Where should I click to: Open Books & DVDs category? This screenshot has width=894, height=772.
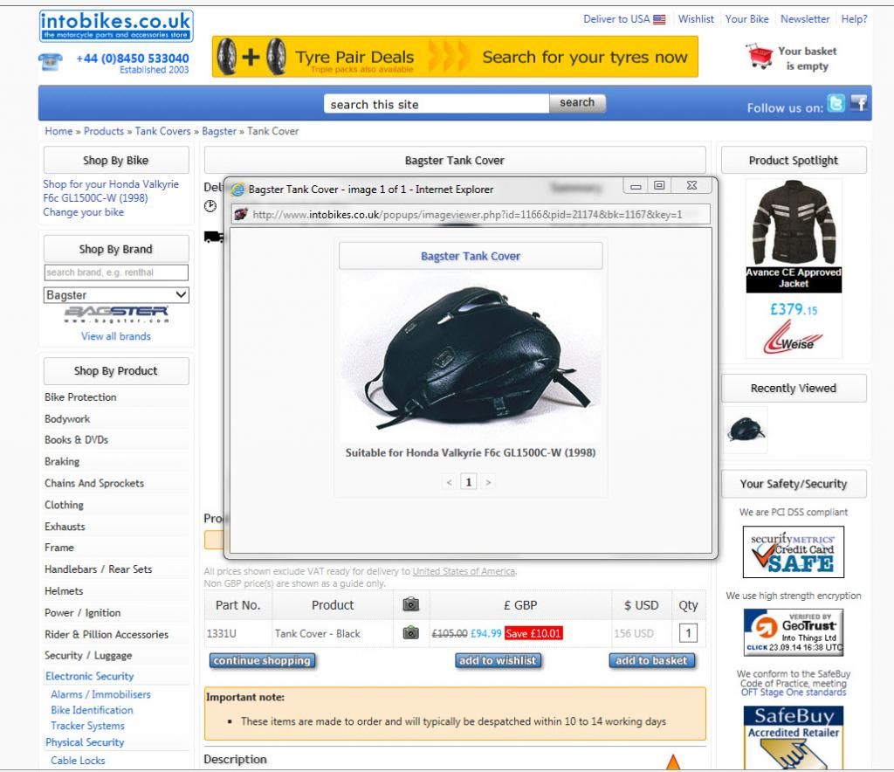coord(77,439)
